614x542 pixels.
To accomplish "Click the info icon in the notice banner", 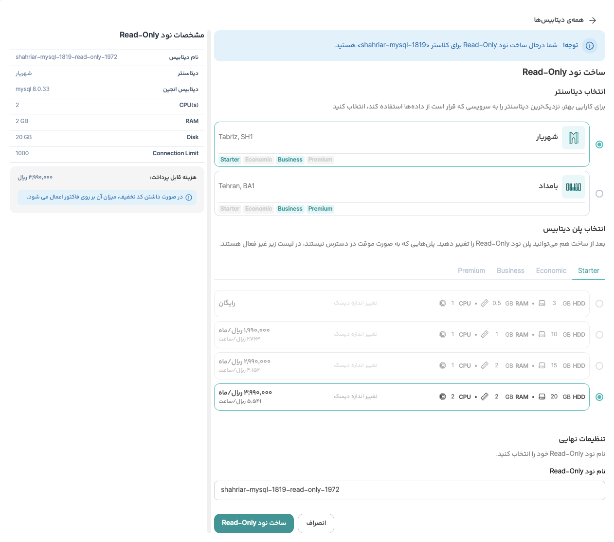I will click(590, 46).
